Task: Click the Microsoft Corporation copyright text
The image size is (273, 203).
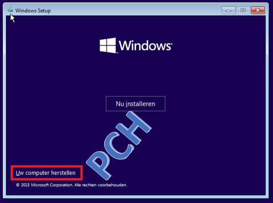Action: point(71,185)
